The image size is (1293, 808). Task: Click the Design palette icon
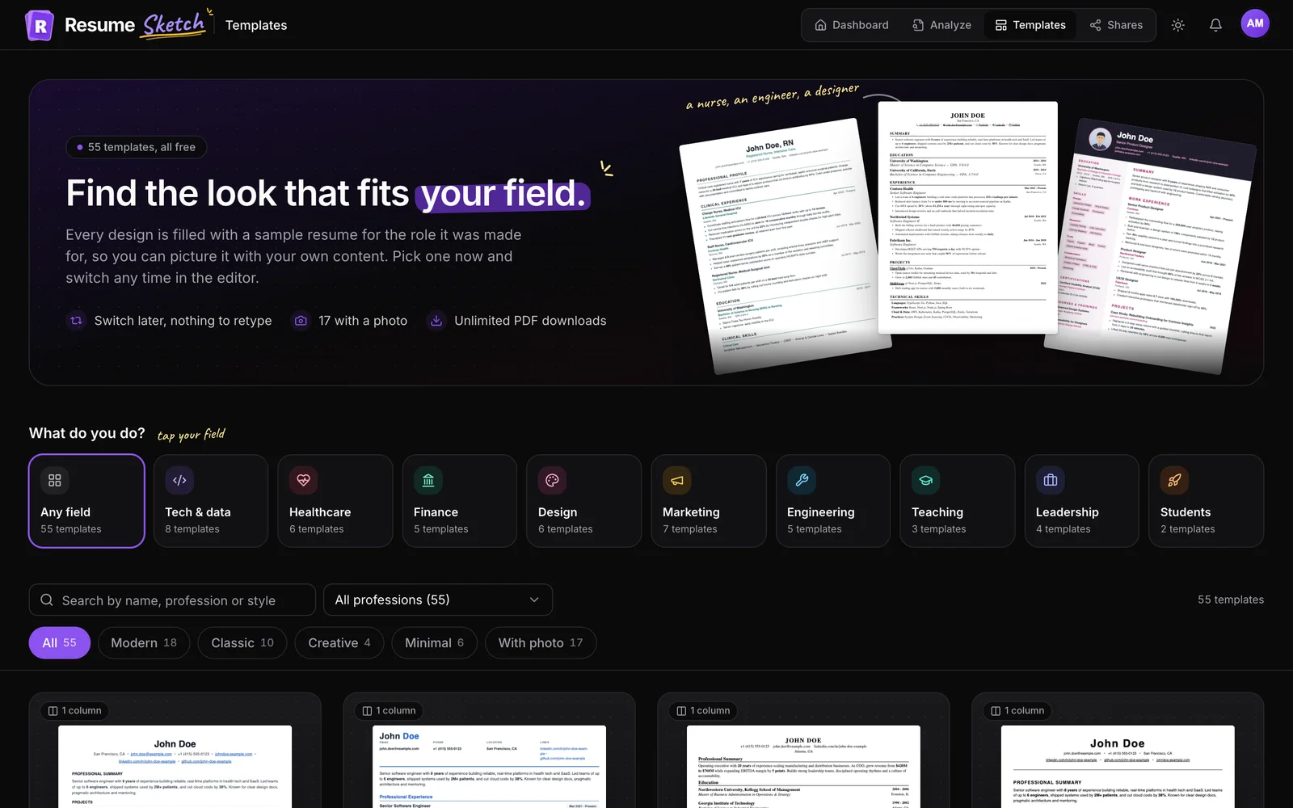pyautogui.click(x=553, y=480)
